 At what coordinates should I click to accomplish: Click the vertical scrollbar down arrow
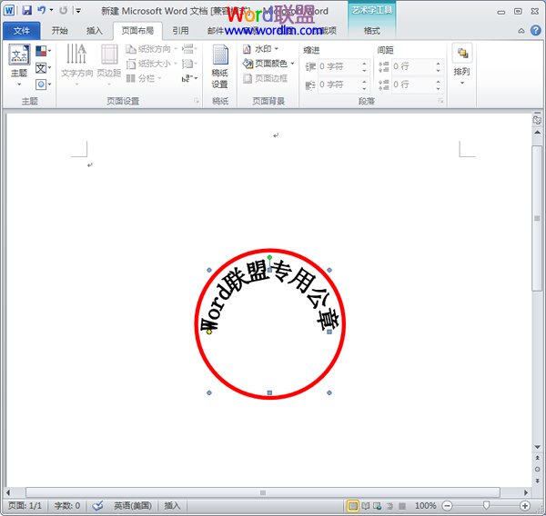[537, 447]
